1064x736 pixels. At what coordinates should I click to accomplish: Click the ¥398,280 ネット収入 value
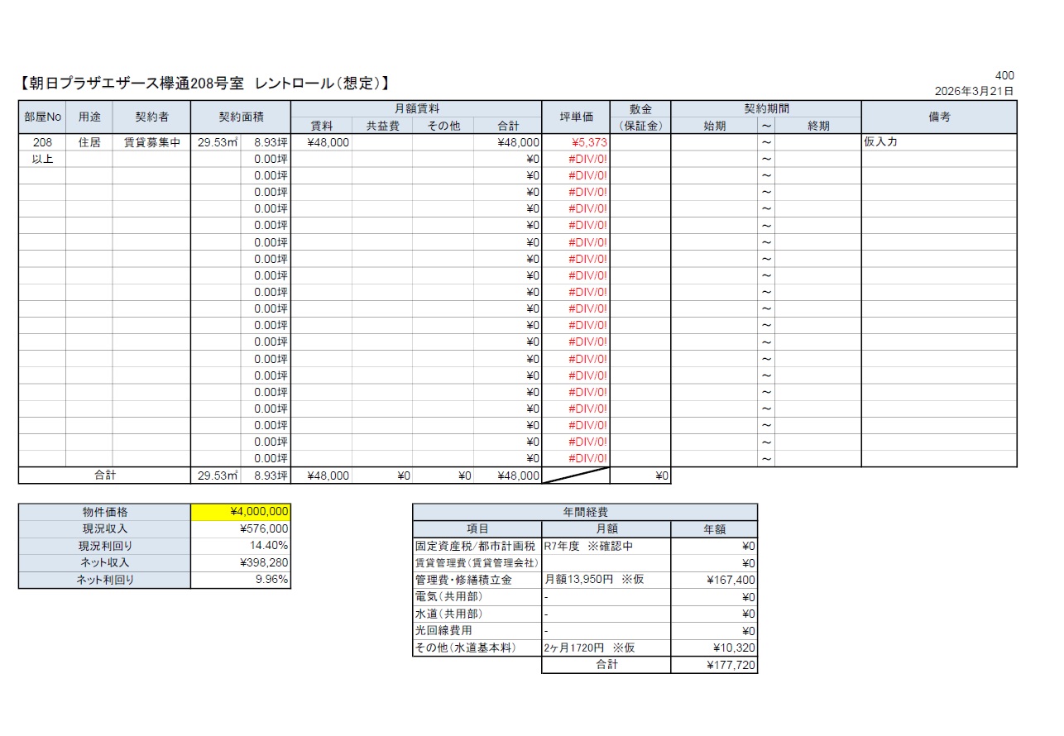[240, 562]
